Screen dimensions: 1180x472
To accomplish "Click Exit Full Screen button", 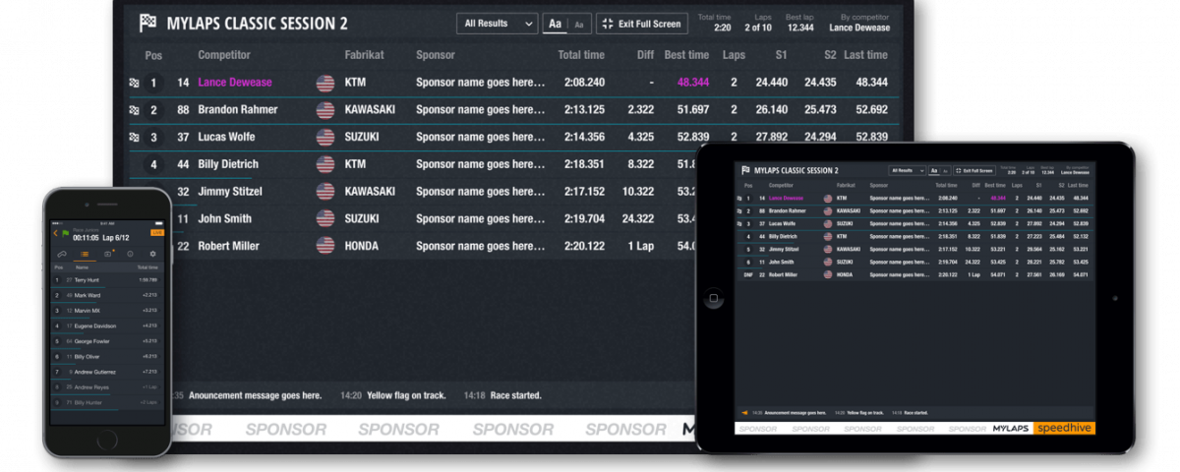I will (x=641, y=24).
